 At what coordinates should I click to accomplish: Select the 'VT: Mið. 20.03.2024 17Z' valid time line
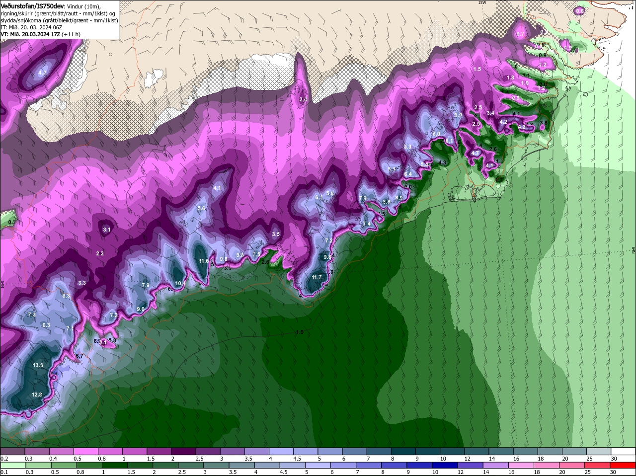(40, 34)
